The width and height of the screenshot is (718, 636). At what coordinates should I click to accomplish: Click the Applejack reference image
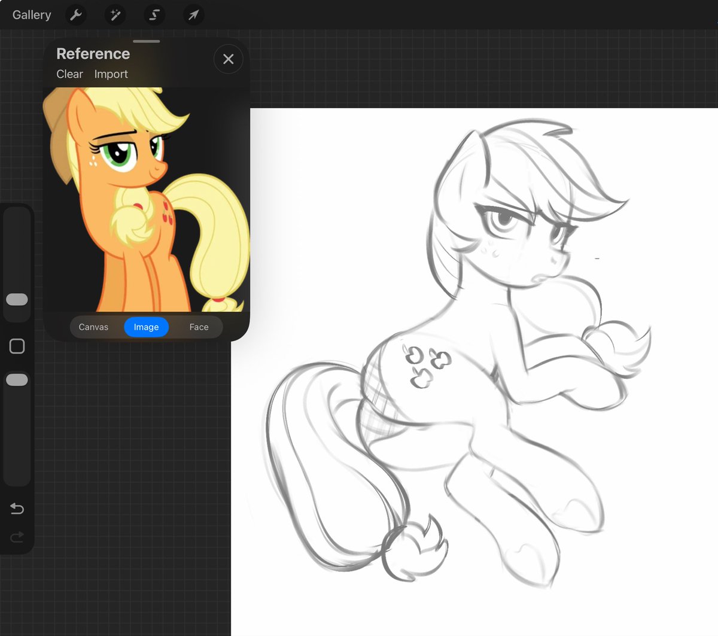(x=146, y=200)
